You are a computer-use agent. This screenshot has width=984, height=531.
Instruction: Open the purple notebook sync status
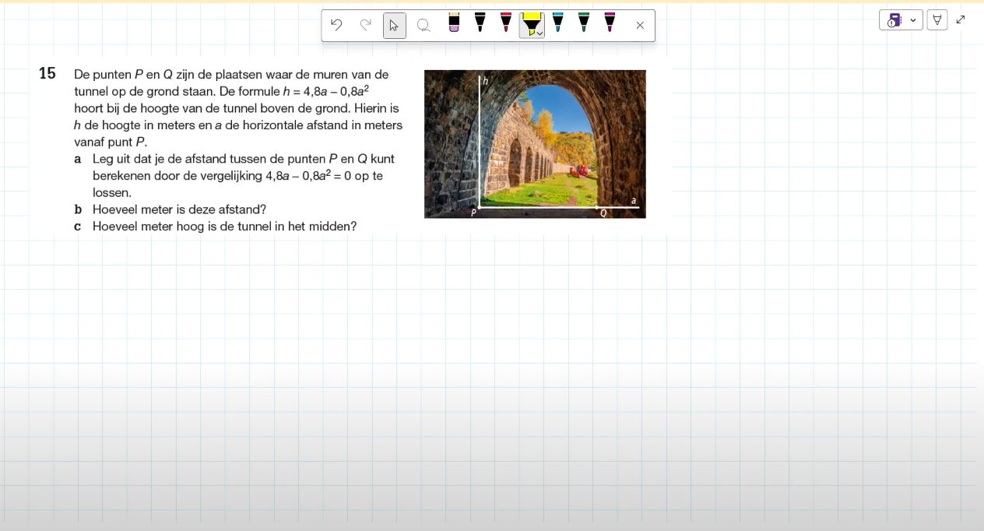[x=894, y=20]
